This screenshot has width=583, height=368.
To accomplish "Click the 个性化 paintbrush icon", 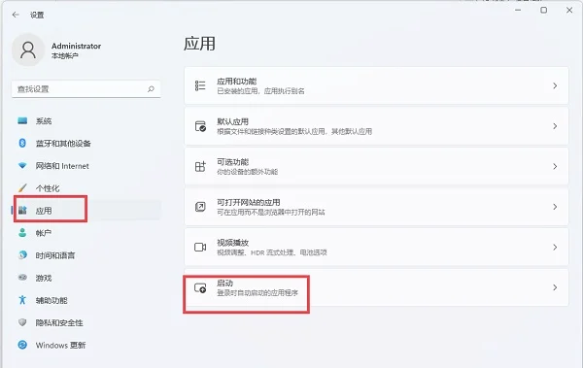I will coord(22,188).
